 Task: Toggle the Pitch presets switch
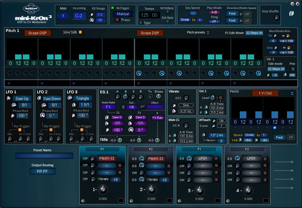click(x=208, y=33)
